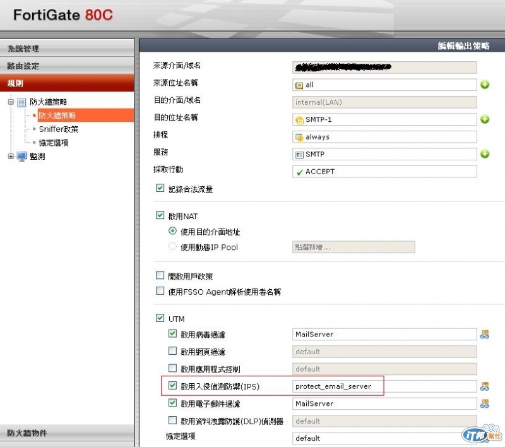Image resolution: width=505 pixels, height=447 pixels.
Task: Open the IPS sensor protect_email_server dropdown
Action: (x=384, y=386)
